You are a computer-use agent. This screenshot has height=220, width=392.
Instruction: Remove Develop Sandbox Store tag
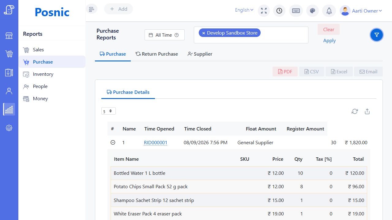(x=204, y=33)
